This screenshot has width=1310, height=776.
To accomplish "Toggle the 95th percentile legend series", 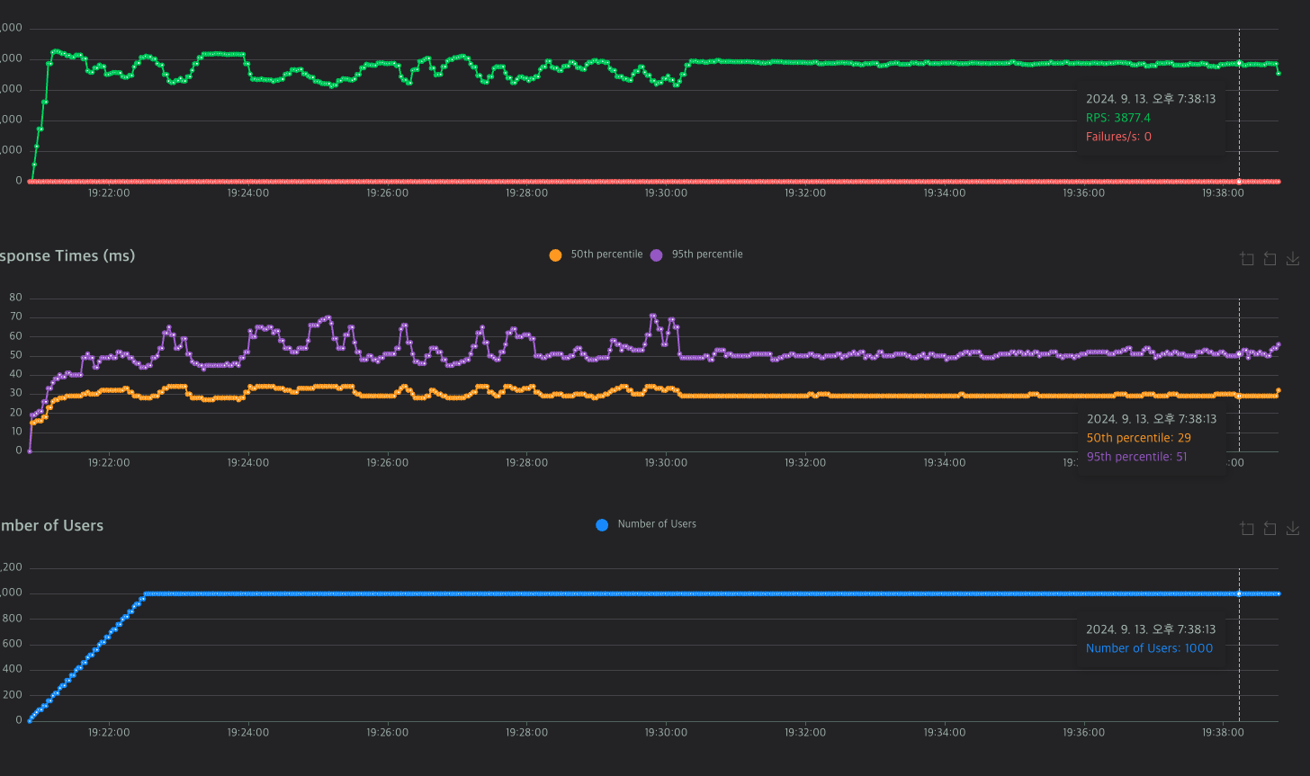I will [x=697, y=254].
